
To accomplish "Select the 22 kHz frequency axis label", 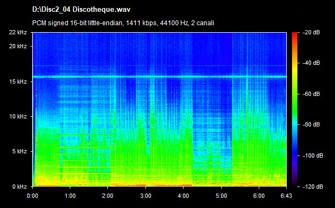I will [x=18, y=32].
